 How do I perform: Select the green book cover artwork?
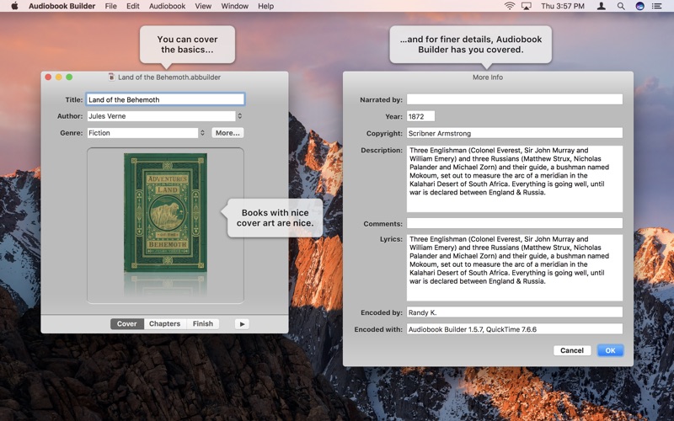pos(165,213)
